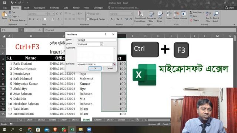
Task: Open the File tab
Action: (5, 8)
